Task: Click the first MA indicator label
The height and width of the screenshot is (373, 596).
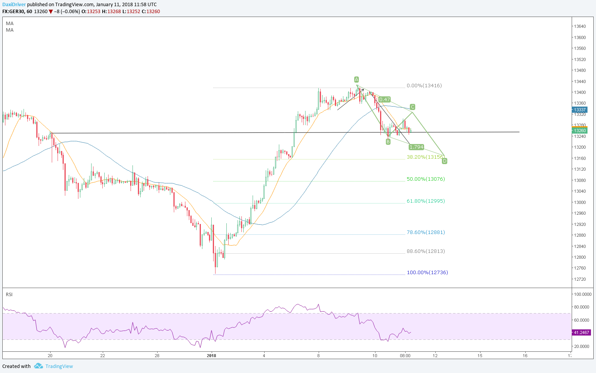Action: pos(10,24)
